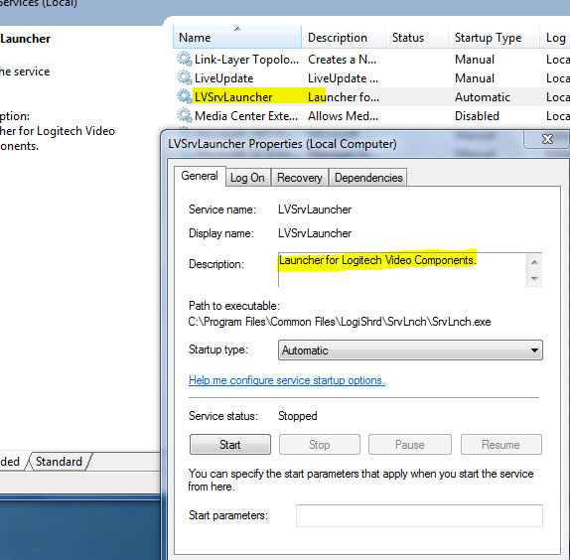Select Link-Layer Topolo... service name
Image resolution: width=570 pixels, height=560 pixels.
[246, 60]
